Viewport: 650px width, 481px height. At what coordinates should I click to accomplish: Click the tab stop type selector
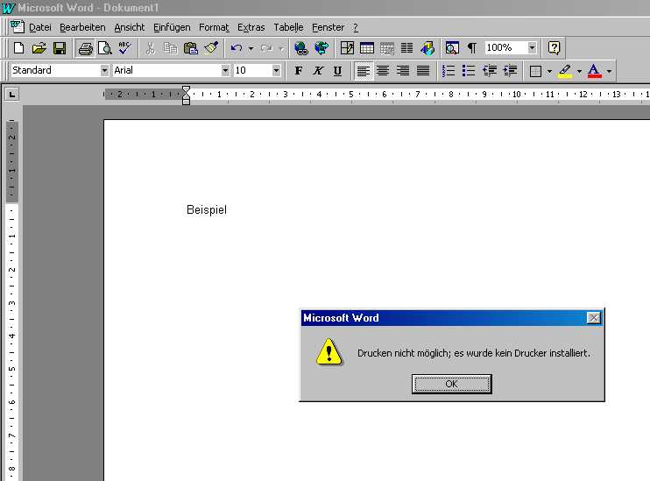click(x=12, y=95)
